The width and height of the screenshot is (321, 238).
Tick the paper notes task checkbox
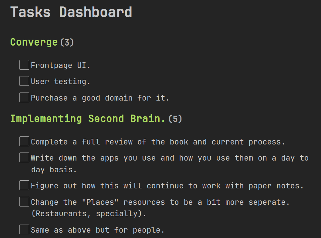(x=24, y=185)
